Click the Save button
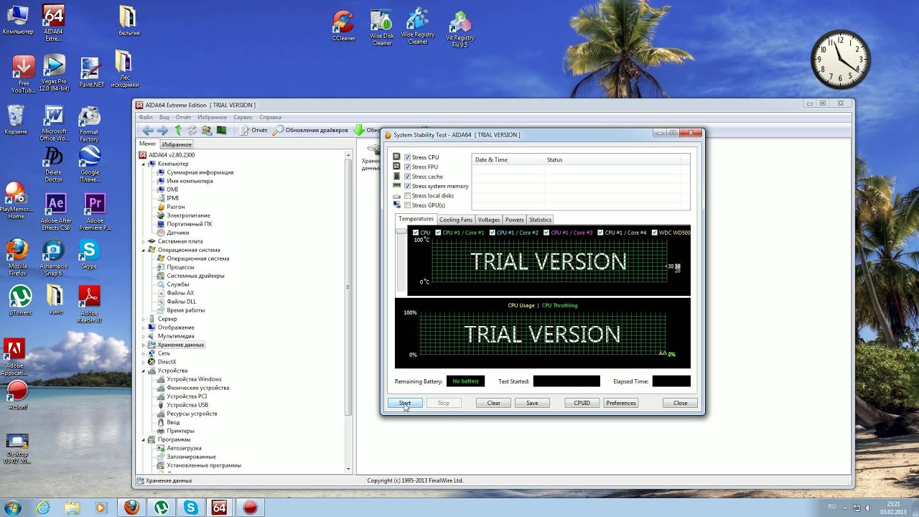The height and width of the screenshot is (517, 919). coord(532,403)
